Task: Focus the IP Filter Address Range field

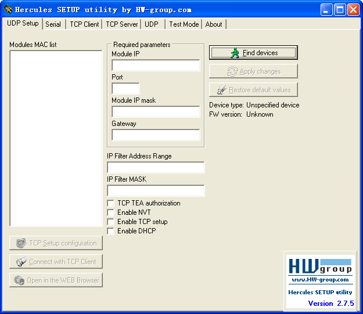Action: (156, 167)
